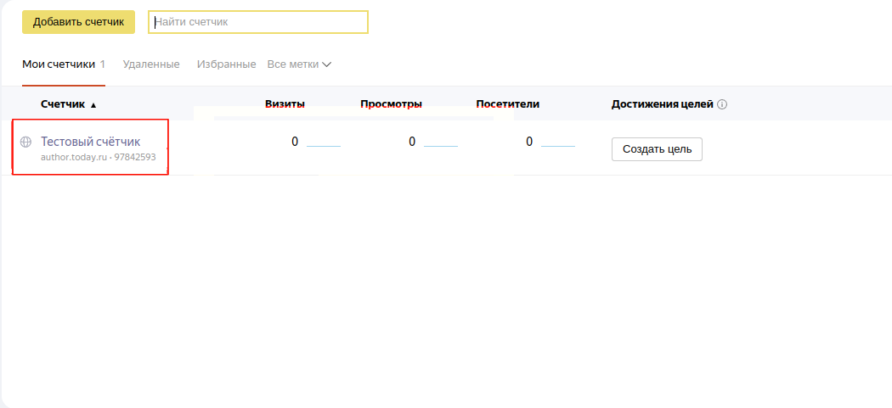Open the 'Избранные' tab
This screenshot has width=892, height=408.
pyautogui.click(x=227, y=64)
